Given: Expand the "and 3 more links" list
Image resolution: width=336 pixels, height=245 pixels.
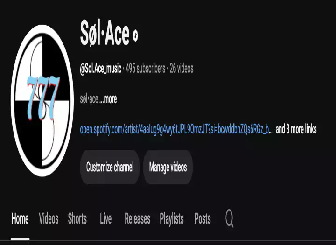Looking at the screenshot, I should (296, 129).
